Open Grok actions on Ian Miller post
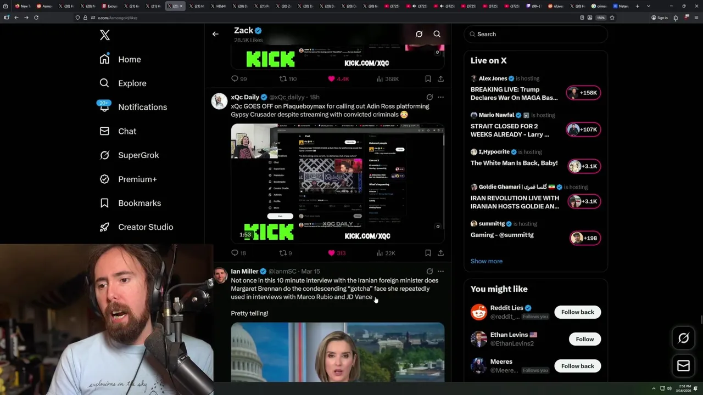The height and width of the screenshot is (395, 703). coord(429,271)
